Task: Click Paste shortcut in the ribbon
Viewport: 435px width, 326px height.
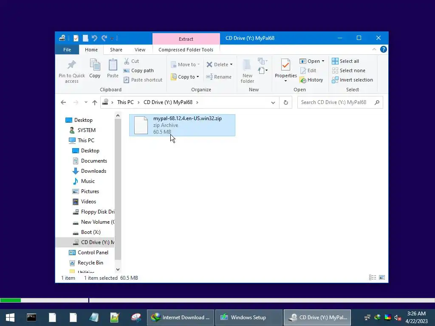Action: click(143, 80)
